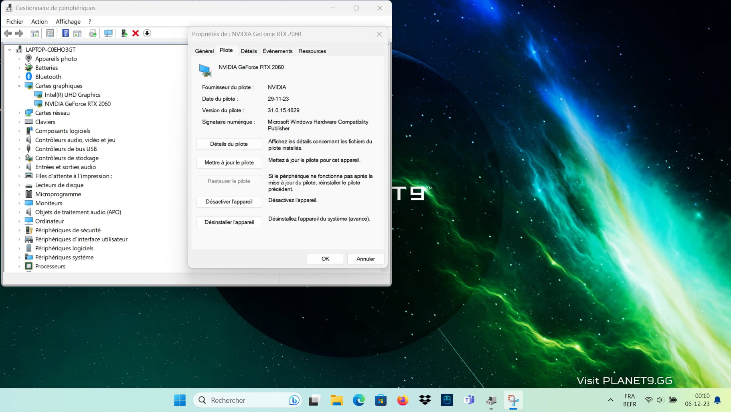Click the Rechercher taskbar search field
This screenshot has height=412, width=731.
coord(247,400)
